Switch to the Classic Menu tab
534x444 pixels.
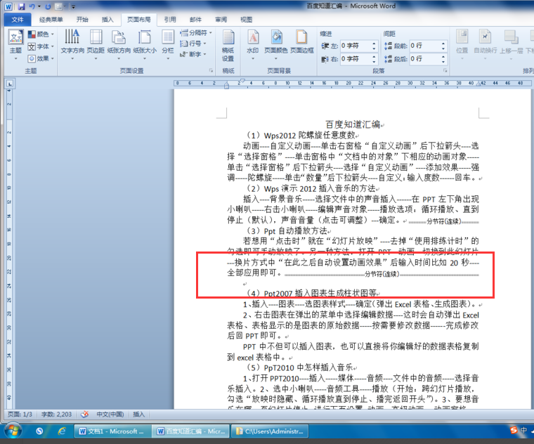point(51,20)
